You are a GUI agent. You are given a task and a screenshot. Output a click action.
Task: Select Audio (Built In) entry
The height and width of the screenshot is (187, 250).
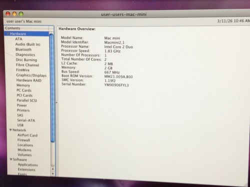[27, 44]
